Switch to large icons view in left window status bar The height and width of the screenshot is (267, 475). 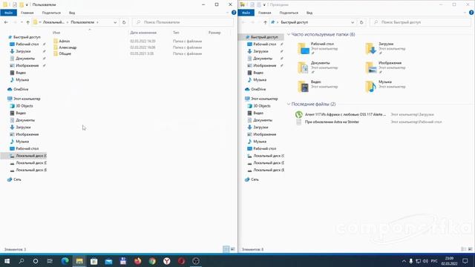(232, 249)
